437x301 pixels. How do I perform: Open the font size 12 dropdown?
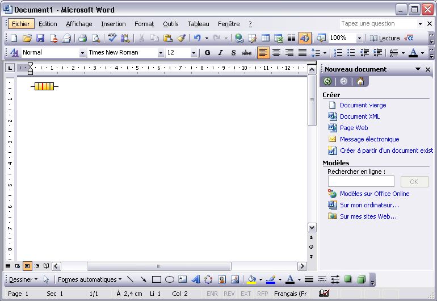point(194,53)
